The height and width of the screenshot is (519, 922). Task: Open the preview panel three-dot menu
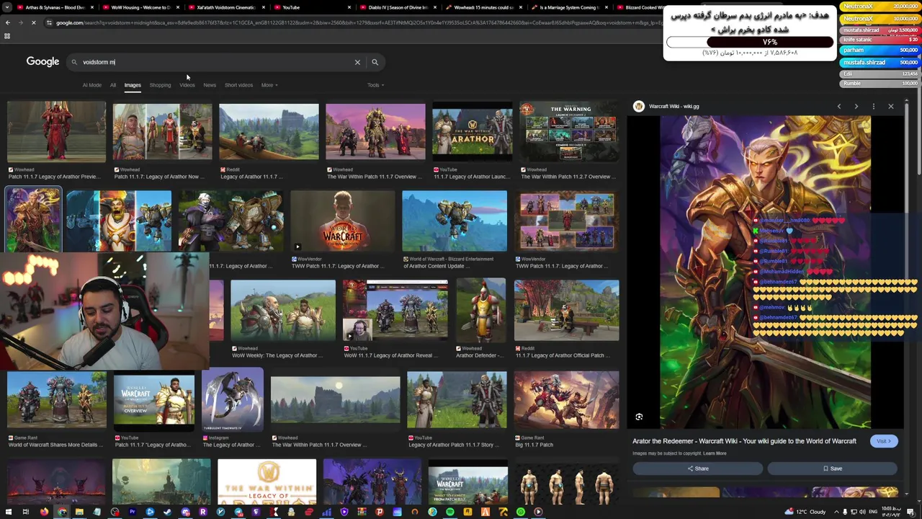873,106
